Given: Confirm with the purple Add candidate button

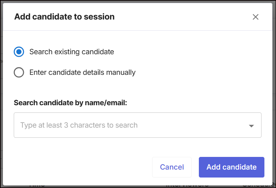Looking at the screenshot, I should tap(231, 167).
